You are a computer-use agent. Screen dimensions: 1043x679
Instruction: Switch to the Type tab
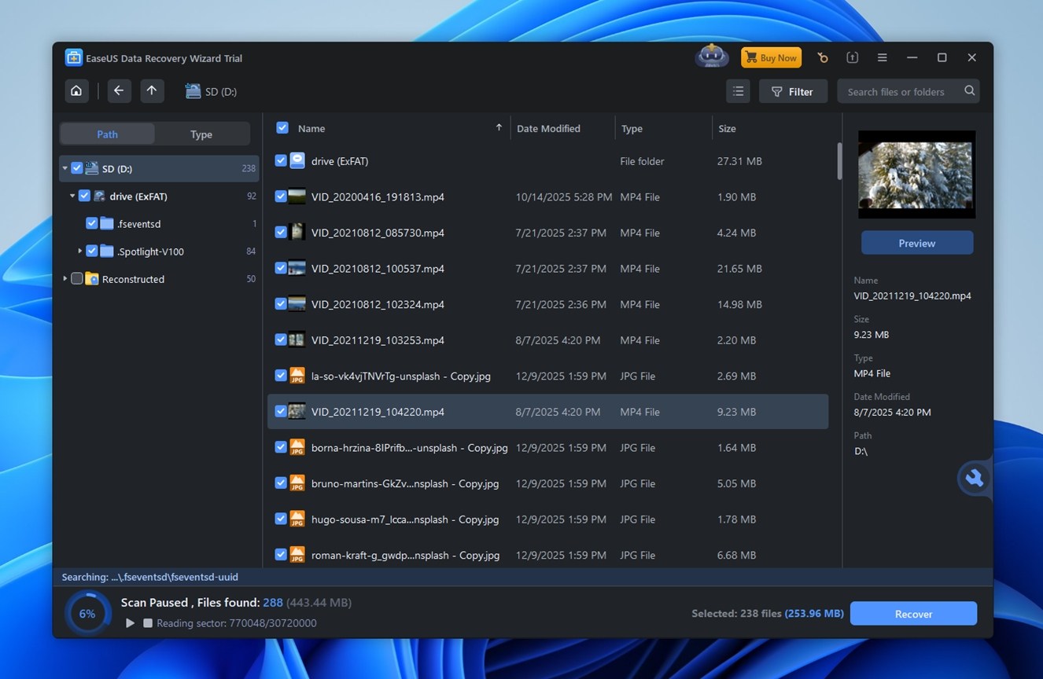[x=201, y=134]
